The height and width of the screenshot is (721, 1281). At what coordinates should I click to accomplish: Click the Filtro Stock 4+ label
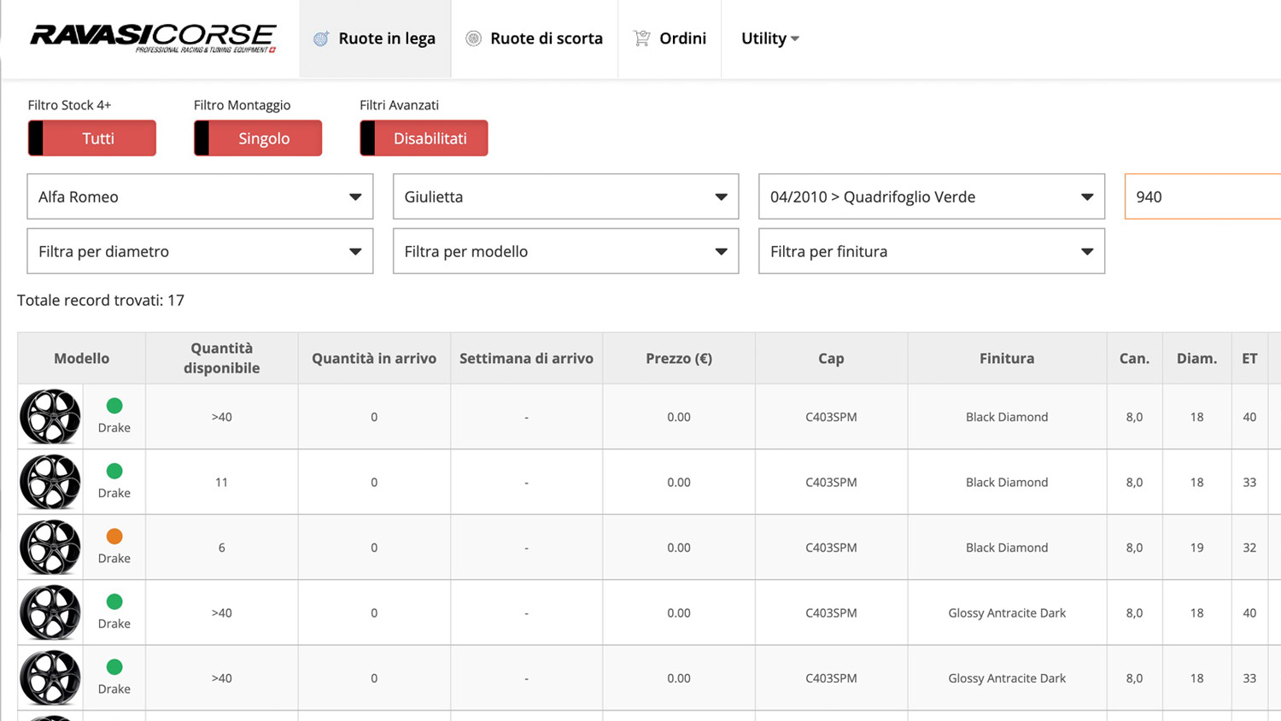(69, 105)
